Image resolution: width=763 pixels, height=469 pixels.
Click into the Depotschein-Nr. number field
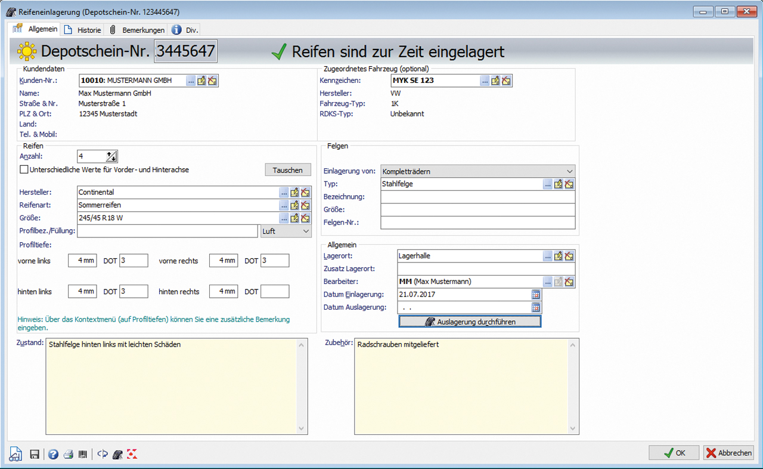coord(185,51)
